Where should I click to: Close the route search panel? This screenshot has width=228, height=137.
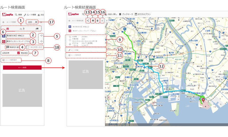41,22
